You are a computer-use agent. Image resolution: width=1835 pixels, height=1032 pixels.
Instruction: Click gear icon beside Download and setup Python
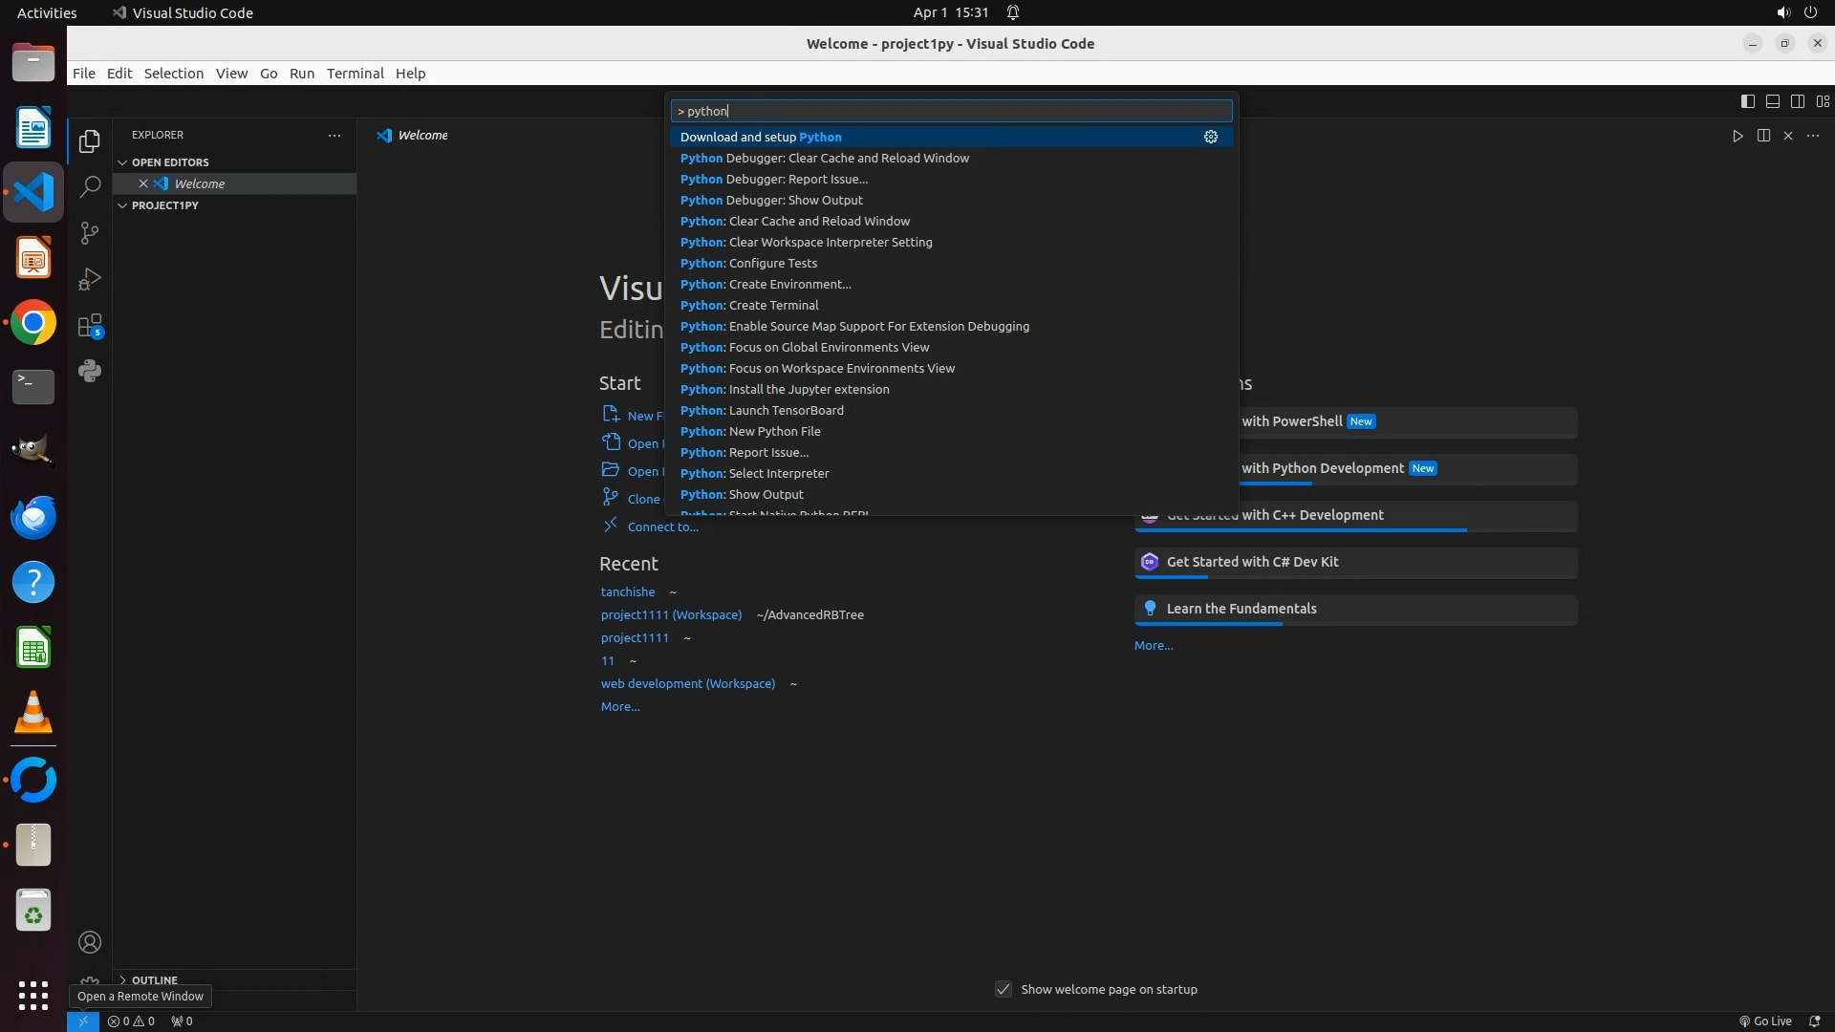[1211, 138]
